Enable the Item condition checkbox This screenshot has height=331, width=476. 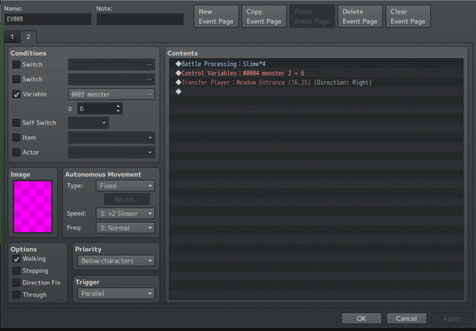click(17, 138)
